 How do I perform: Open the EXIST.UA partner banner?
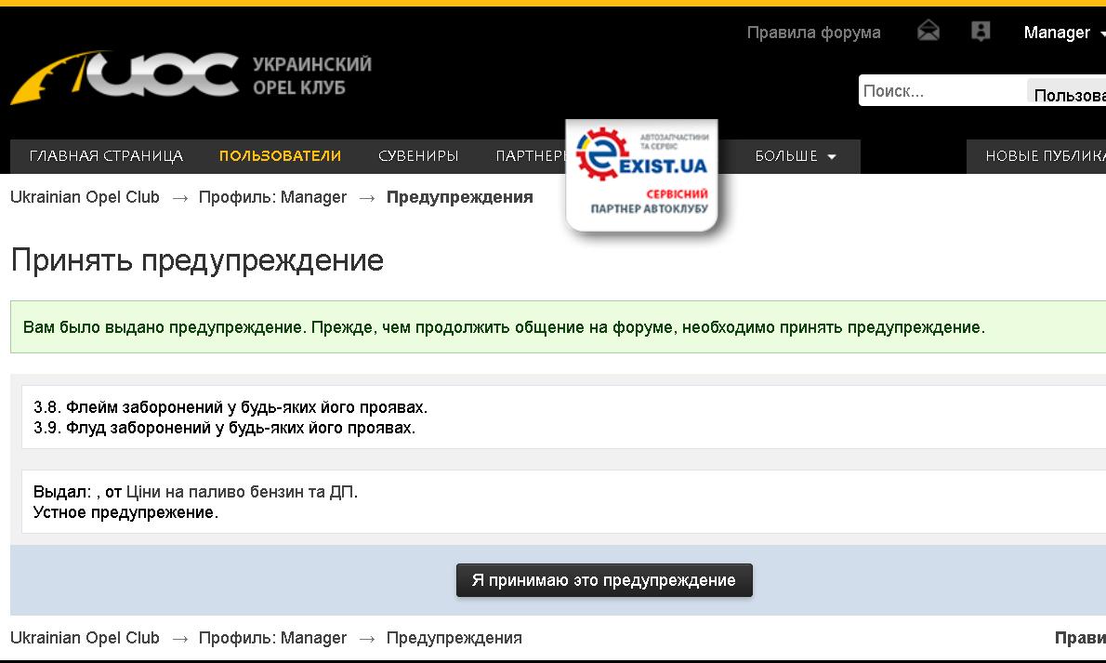click(642, 175)
